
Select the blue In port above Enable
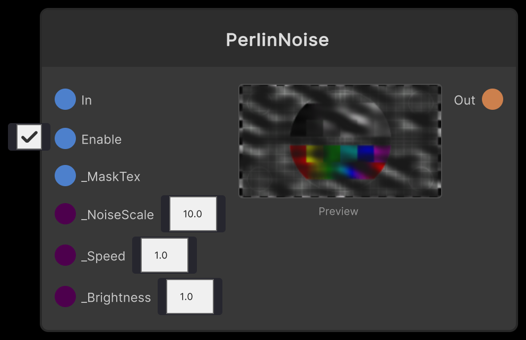65,99
